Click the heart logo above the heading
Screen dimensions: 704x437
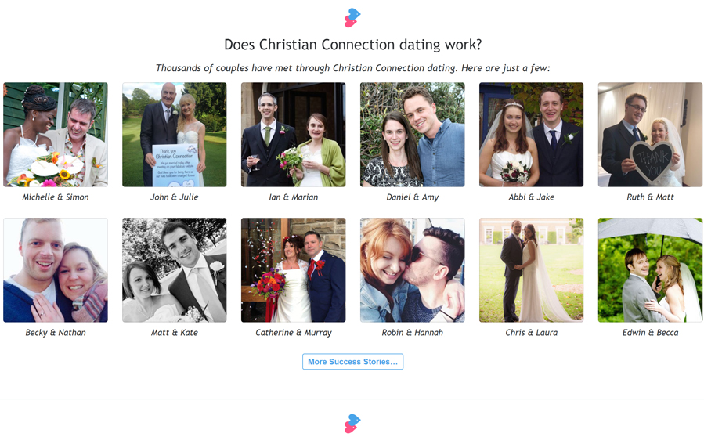[352, 17]
